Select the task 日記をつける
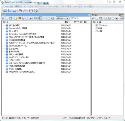This screenshot has height=121, width=125. [13, 49]
